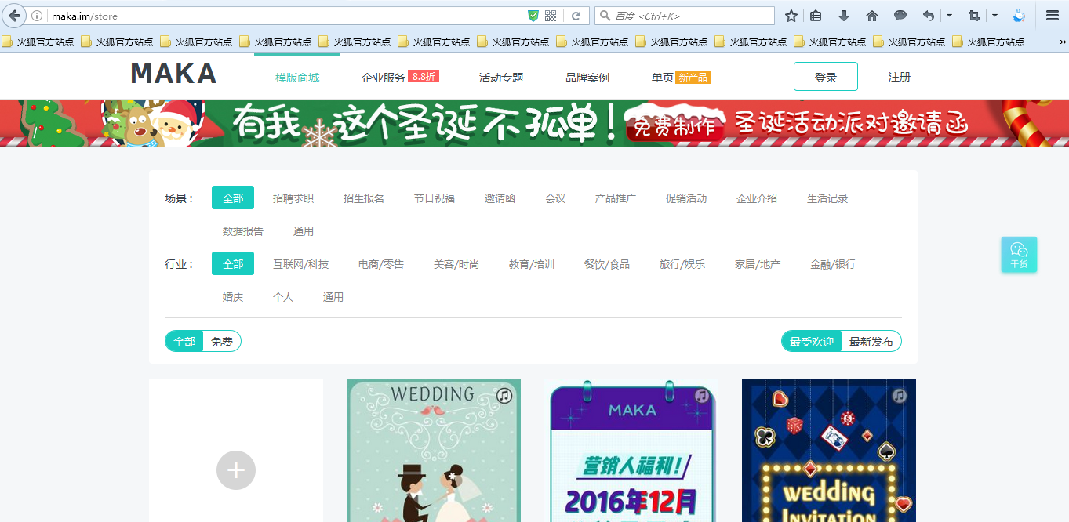Open the browser downloads arrow icon

coord(844,16)
